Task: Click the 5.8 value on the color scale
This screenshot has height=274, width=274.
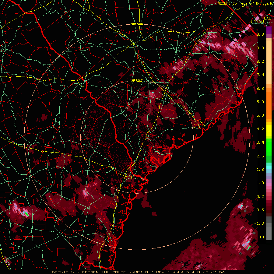Action: (260, 102)
